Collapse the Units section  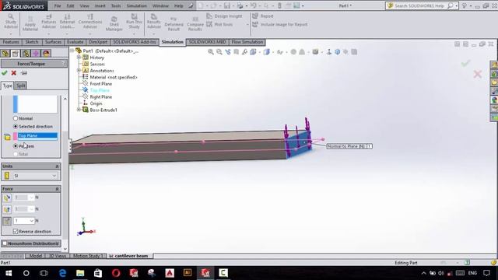(x=57, y=166)
